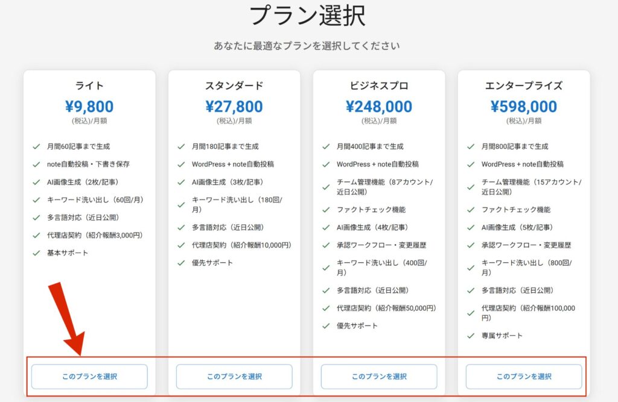The width and height of the screenshot is (618, 402).
Task: Click the checkmark beside 専属サポート
Action: [x=471, y=336]
